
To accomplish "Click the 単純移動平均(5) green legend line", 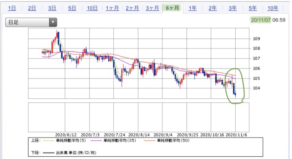I will click(x=49, y=140).
